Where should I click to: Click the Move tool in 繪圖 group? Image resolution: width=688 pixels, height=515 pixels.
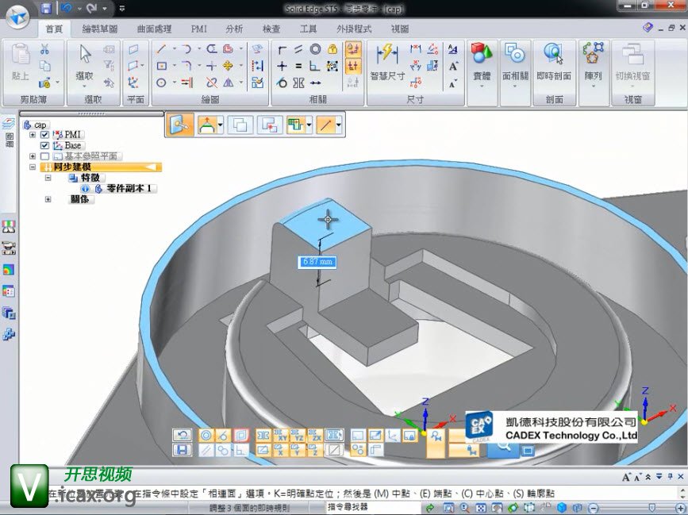(x=229, y=66)
